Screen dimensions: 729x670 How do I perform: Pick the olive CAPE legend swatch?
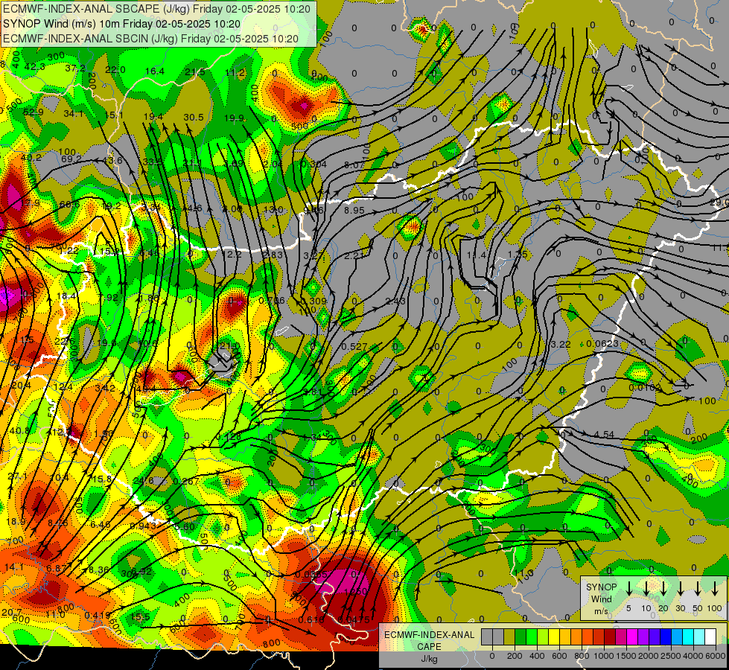(509, 637)
